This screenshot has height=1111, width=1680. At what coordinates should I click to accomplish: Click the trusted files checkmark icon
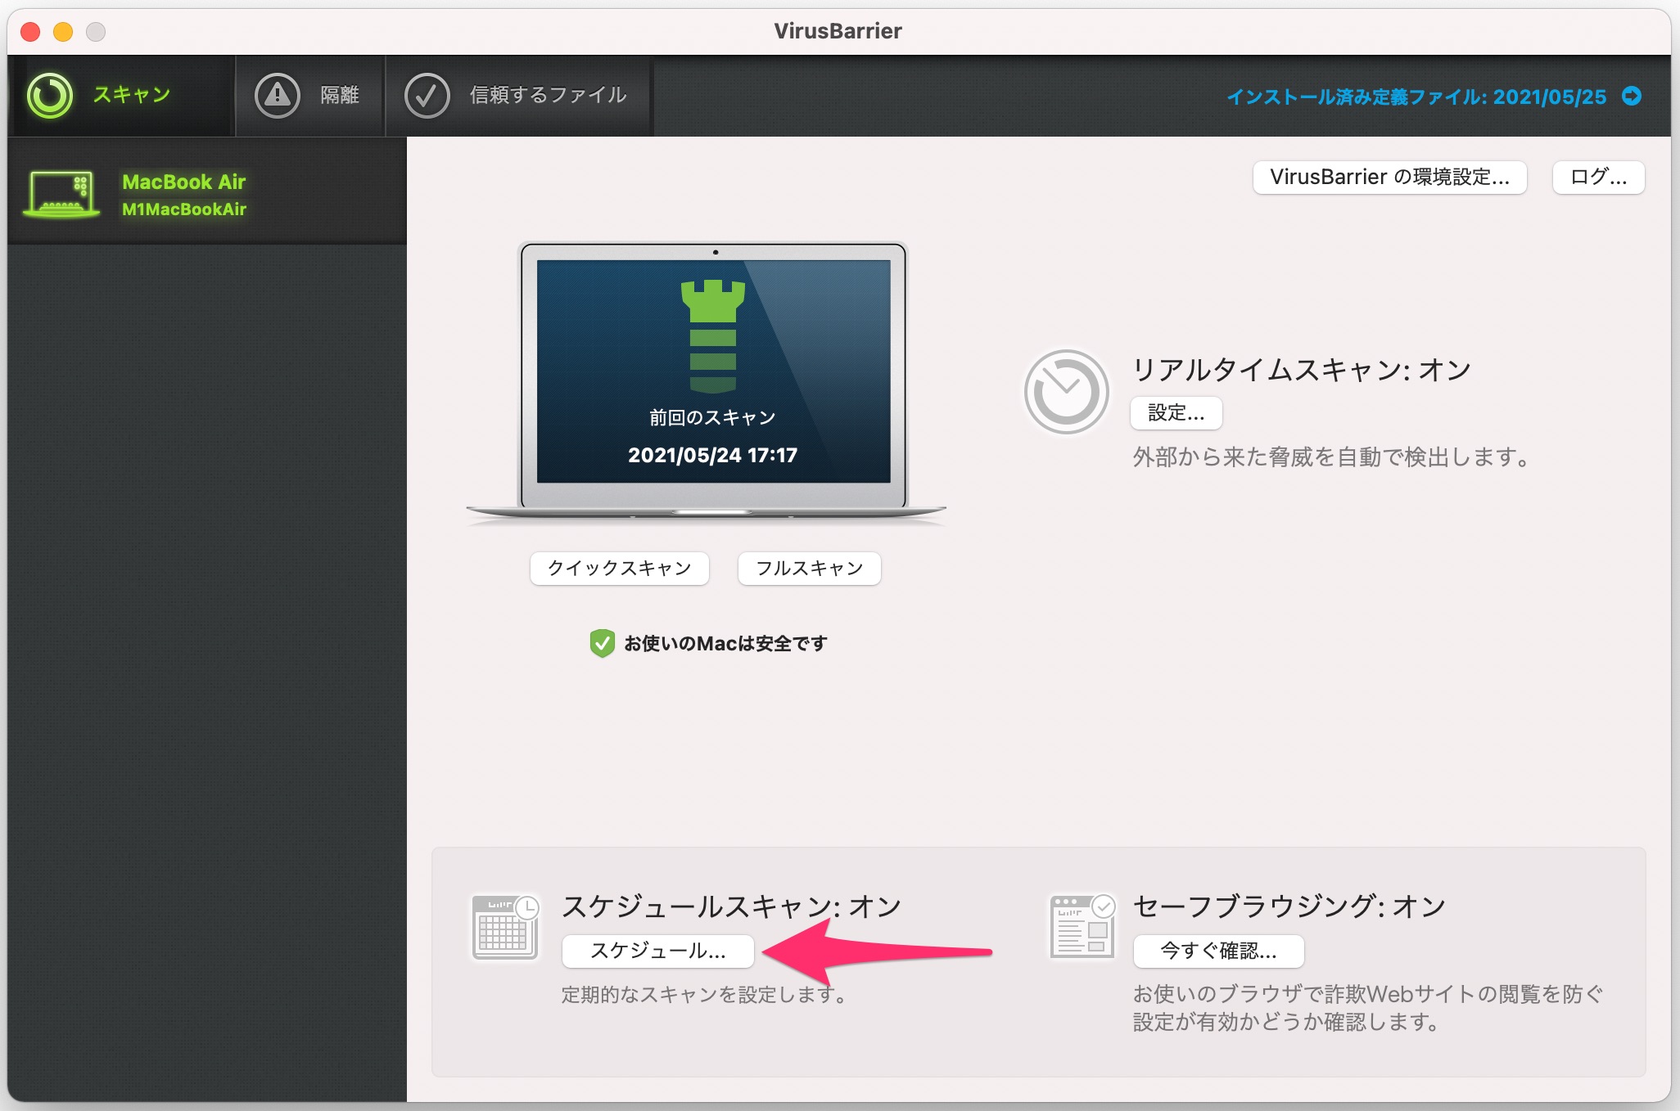point(427,96)
